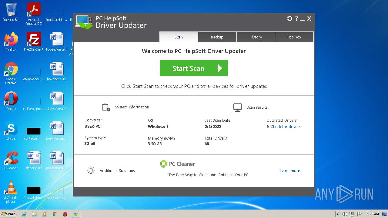Click the Additional Solutions lightbulb icon

point(91,170)
